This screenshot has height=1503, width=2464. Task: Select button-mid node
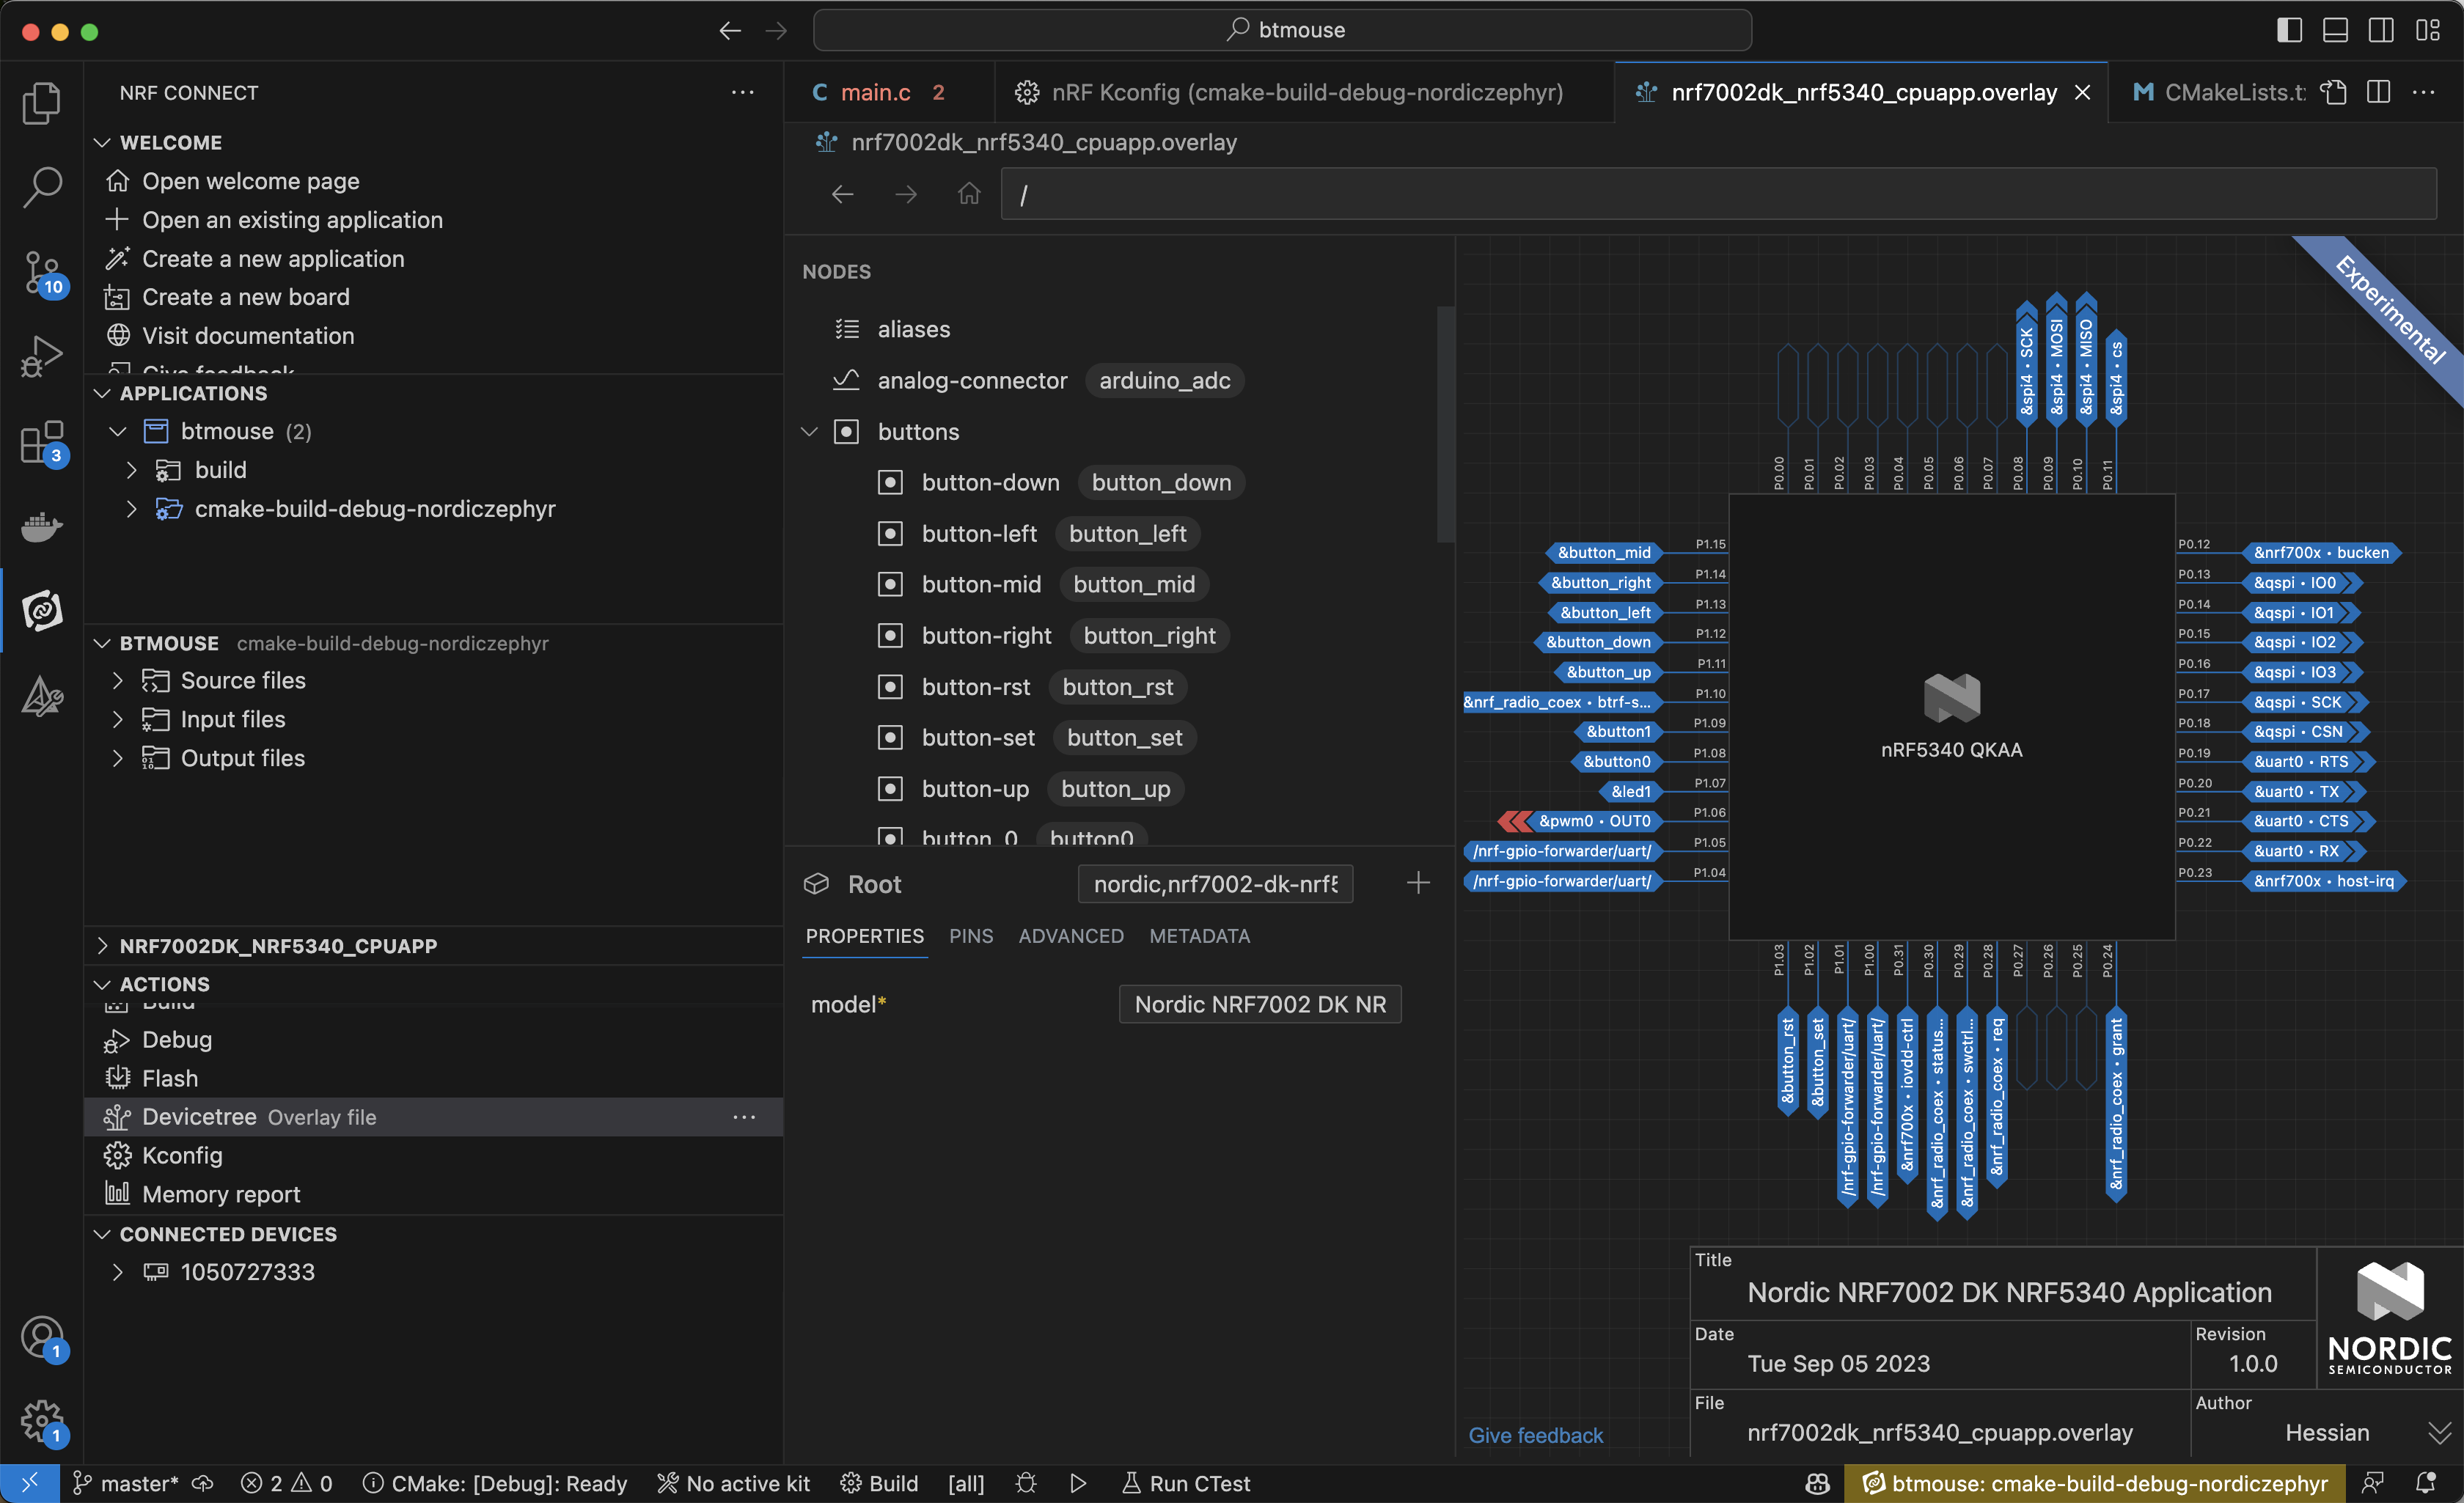click(981, 584)
